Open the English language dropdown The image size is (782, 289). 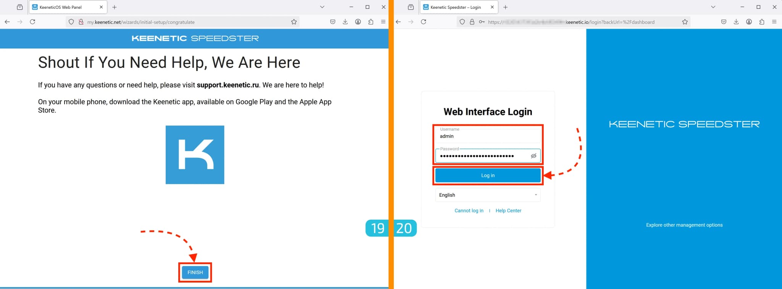click(x=488, y=195)
